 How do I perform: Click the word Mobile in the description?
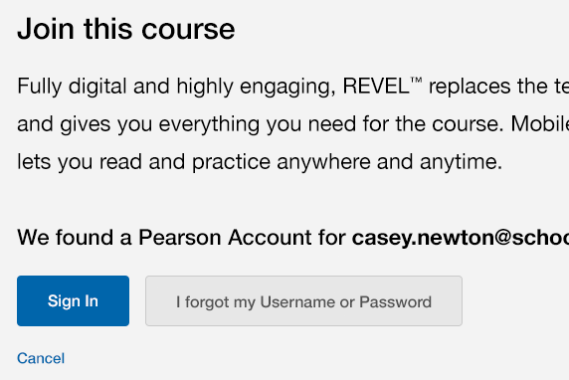540,124
